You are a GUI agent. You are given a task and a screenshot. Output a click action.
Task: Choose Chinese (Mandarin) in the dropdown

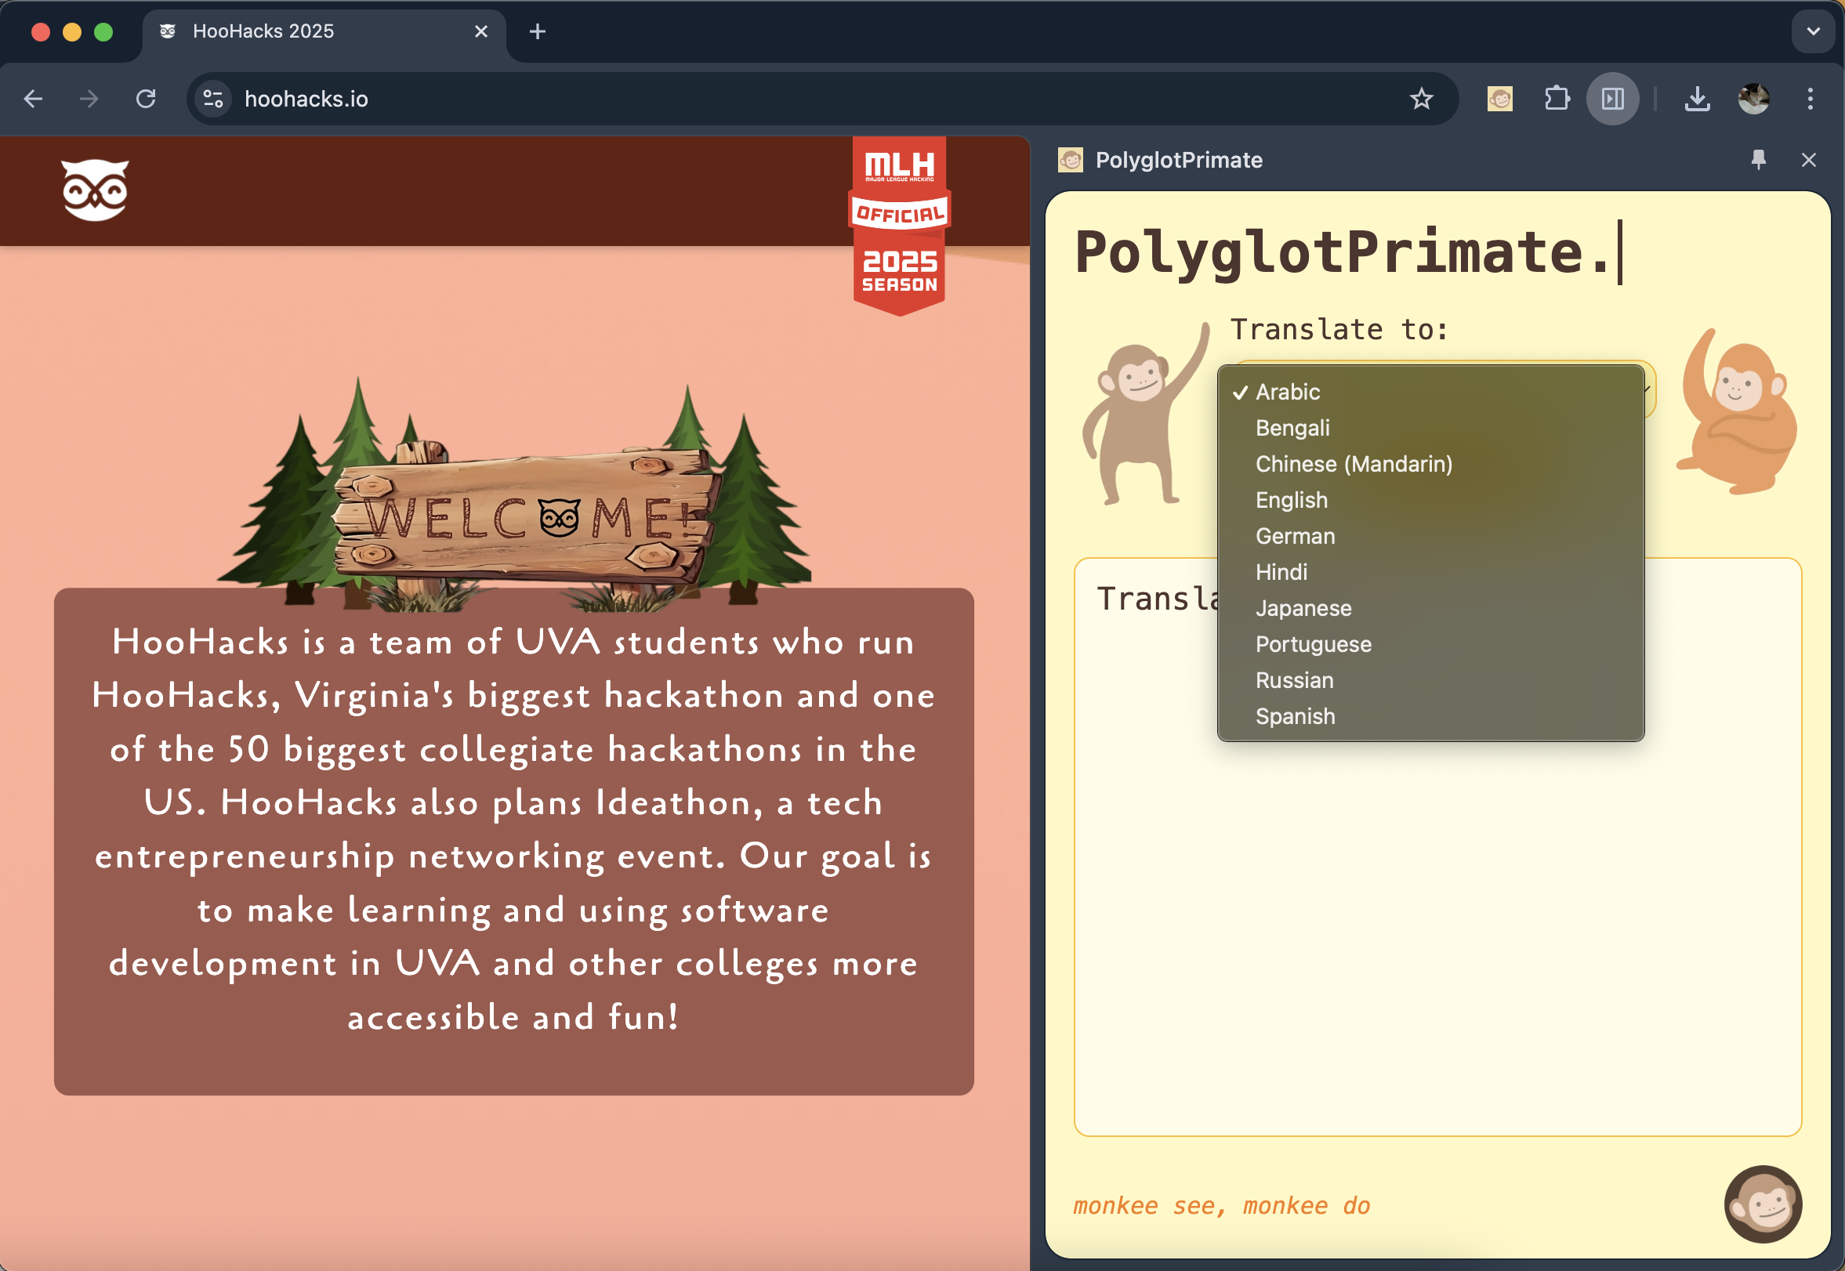pos(1354,464)
